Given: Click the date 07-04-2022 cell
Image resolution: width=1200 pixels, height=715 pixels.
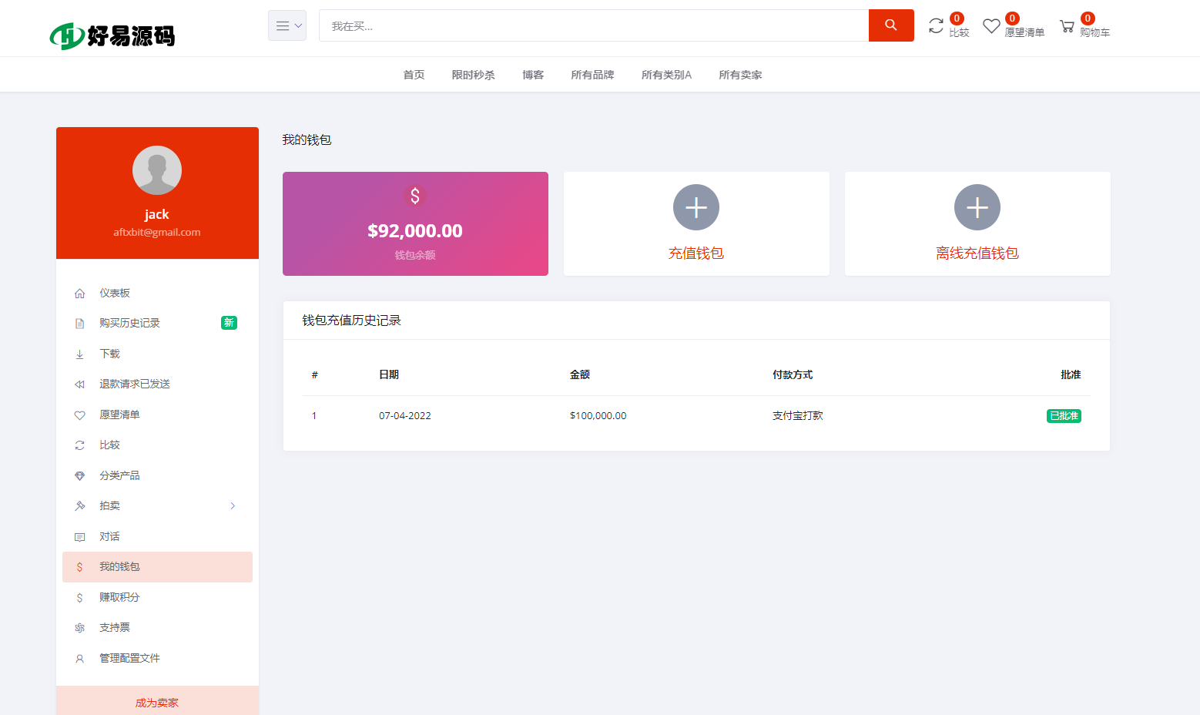Looking at the screenshot, I should [405, 416].
